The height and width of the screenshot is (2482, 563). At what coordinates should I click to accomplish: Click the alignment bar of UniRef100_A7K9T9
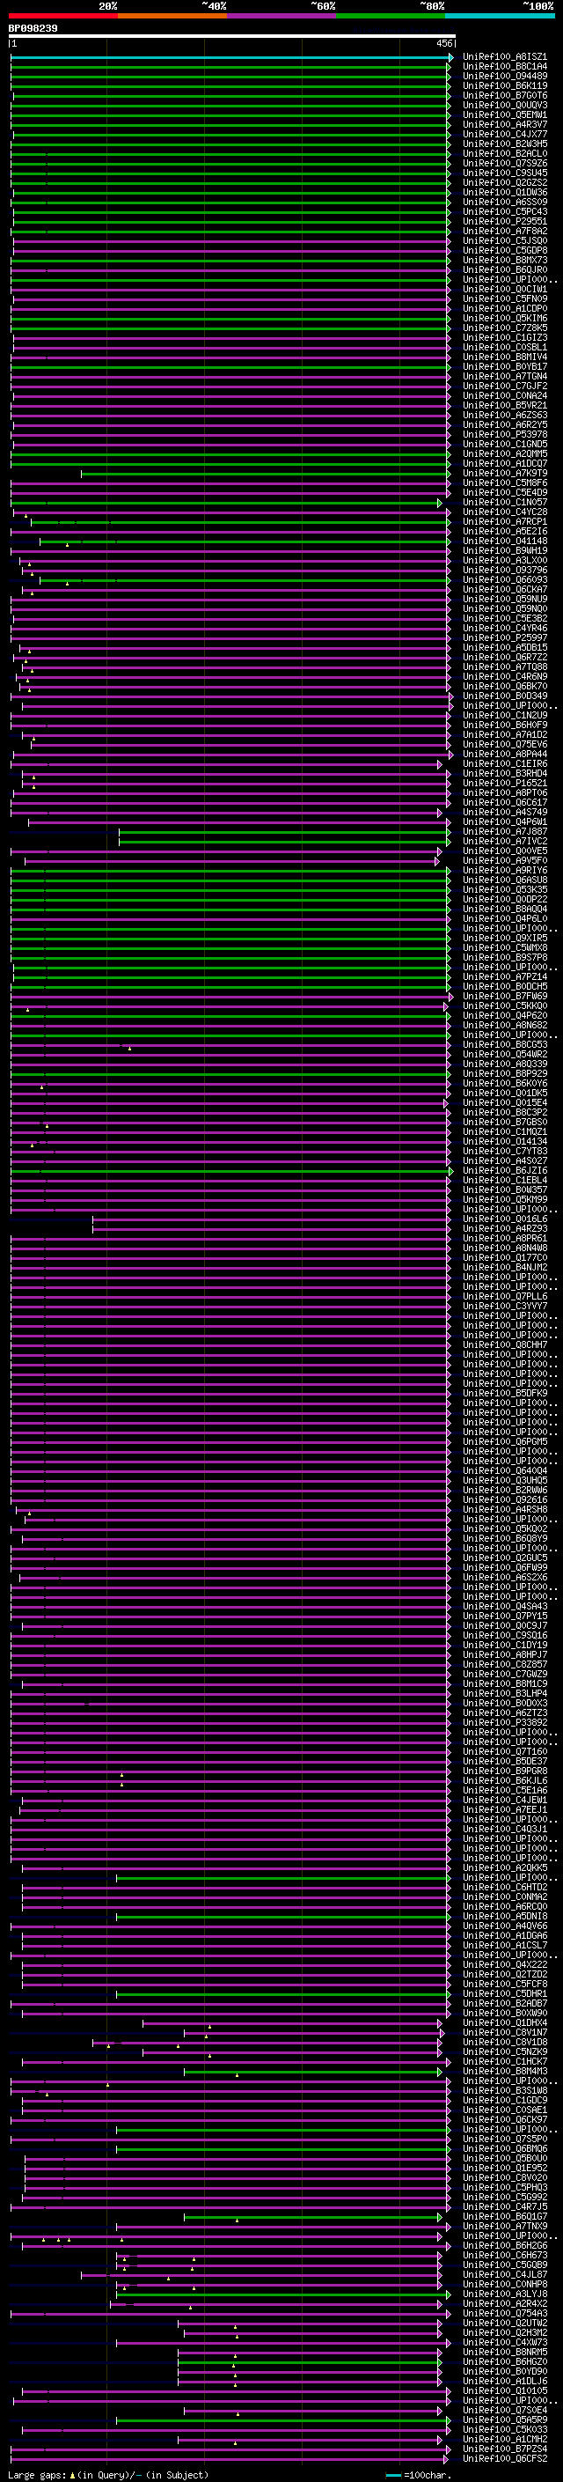265,474
